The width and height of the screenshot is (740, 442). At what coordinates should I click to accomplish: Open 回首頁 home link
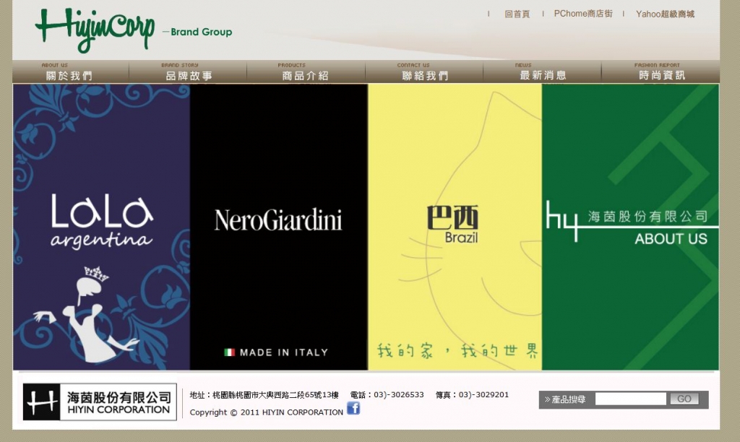(517, 14)
